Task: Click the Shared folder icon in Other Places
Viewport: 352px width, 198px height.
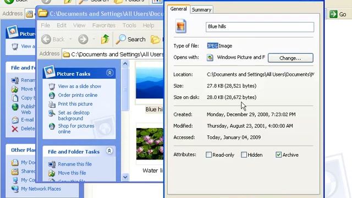Action: (x=15, y=171)
